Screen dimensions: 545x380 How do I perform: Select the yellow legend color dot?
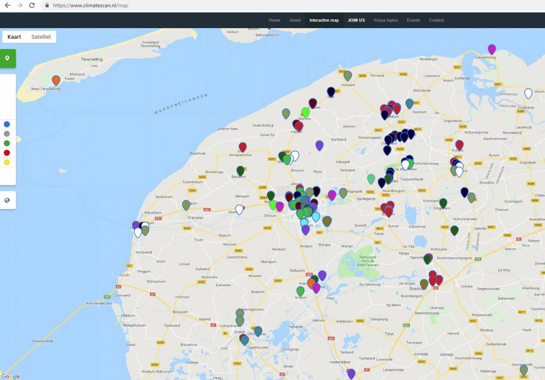[x=7, y=162]
